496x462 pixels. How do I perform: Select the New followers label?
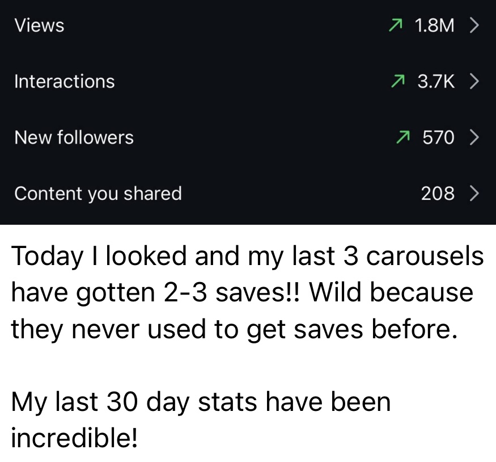74,137
